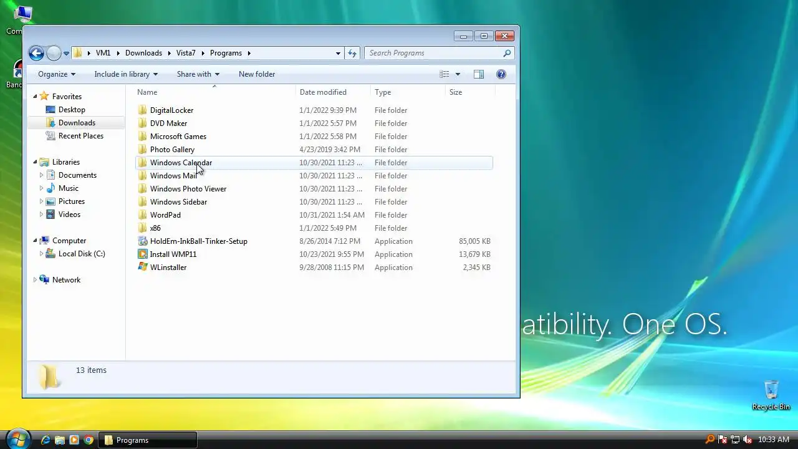Expand the Music library

tap(41, 188)
